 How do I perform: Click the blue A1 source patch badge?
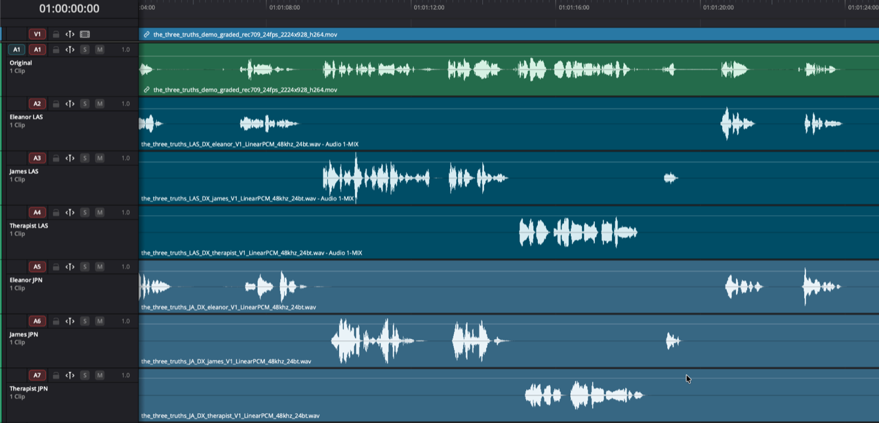coord(16,50)
